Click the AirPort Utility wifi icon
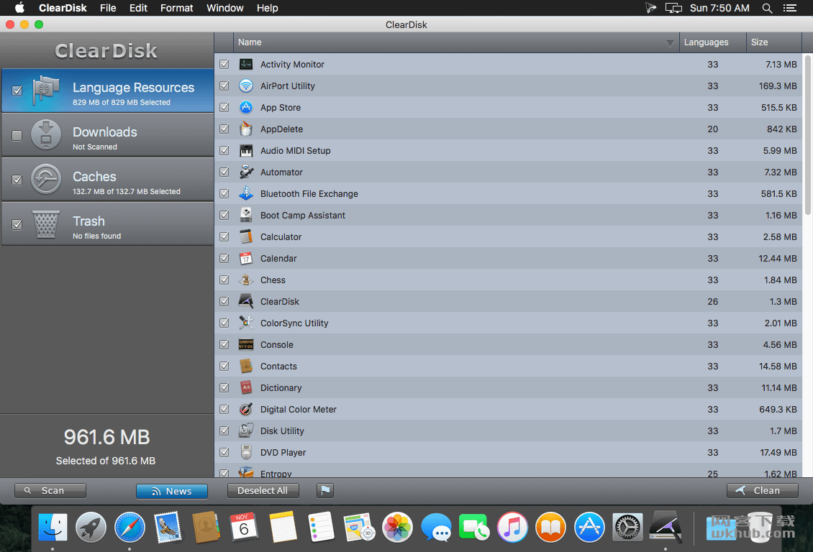The width and height of the screenshot is (813, 552). tap(246, 86)
